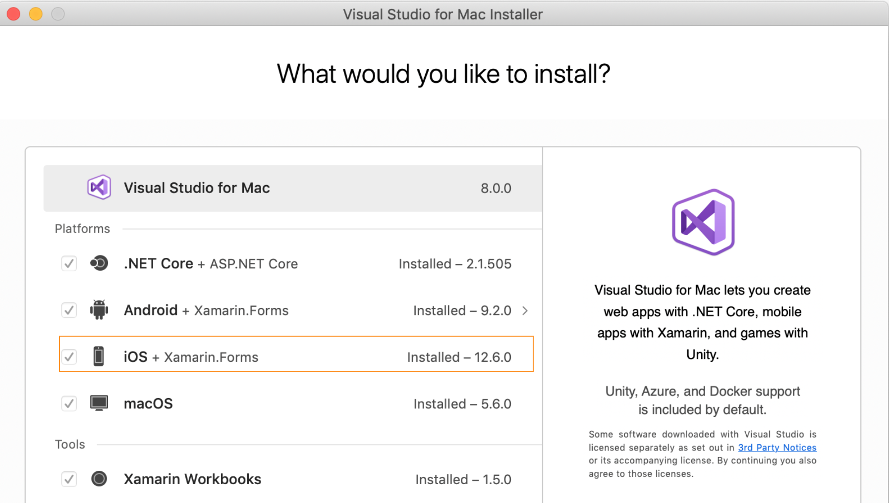
Task: Click Installed – 1.5.0 status
Action: [463, 479]
